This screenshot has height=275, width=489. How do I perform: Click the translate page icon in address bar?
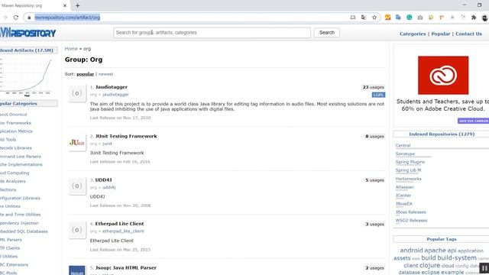pyautogui.click(x=364, y=18)
